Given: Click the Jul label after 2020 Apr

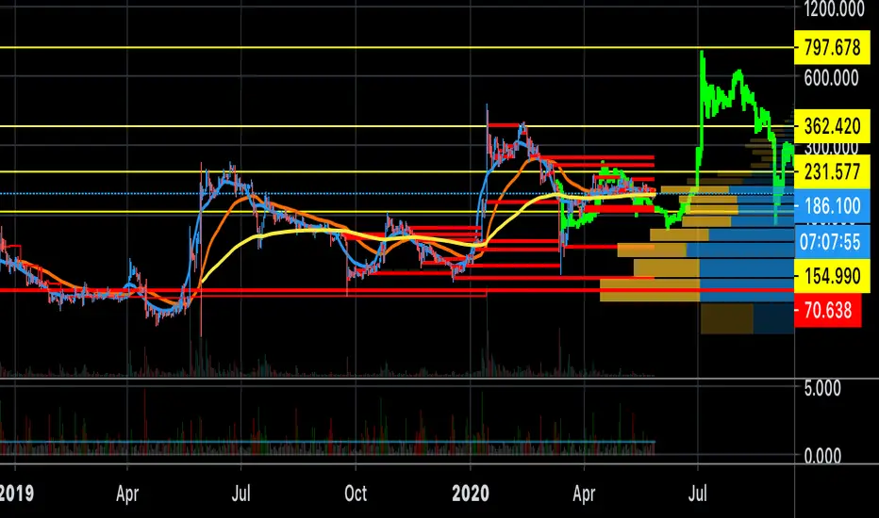Looking at the screenshot, I should [697, 494].
